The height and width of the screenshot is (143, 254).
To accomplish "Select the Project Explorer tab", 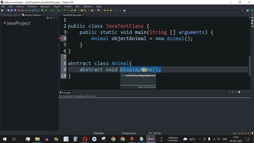I will 33,15.
